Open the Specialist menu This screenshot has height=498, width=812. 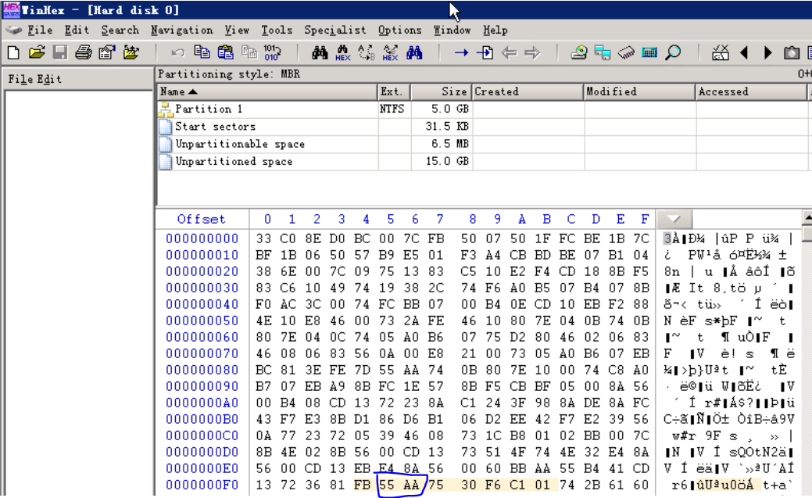point(335,30)
